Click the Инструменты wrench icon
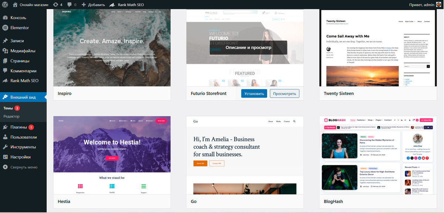The image size is (444, 213). pyautogui.click(x=5, y=147)
